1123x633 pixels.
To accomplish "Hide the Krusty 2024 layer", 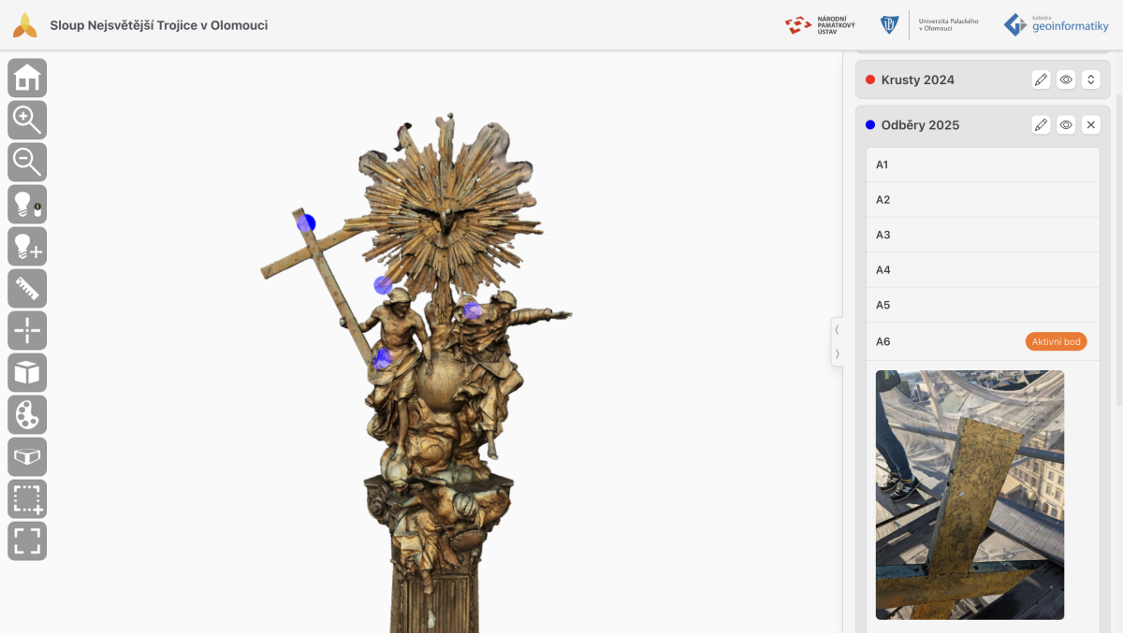I will [1065, 80].
